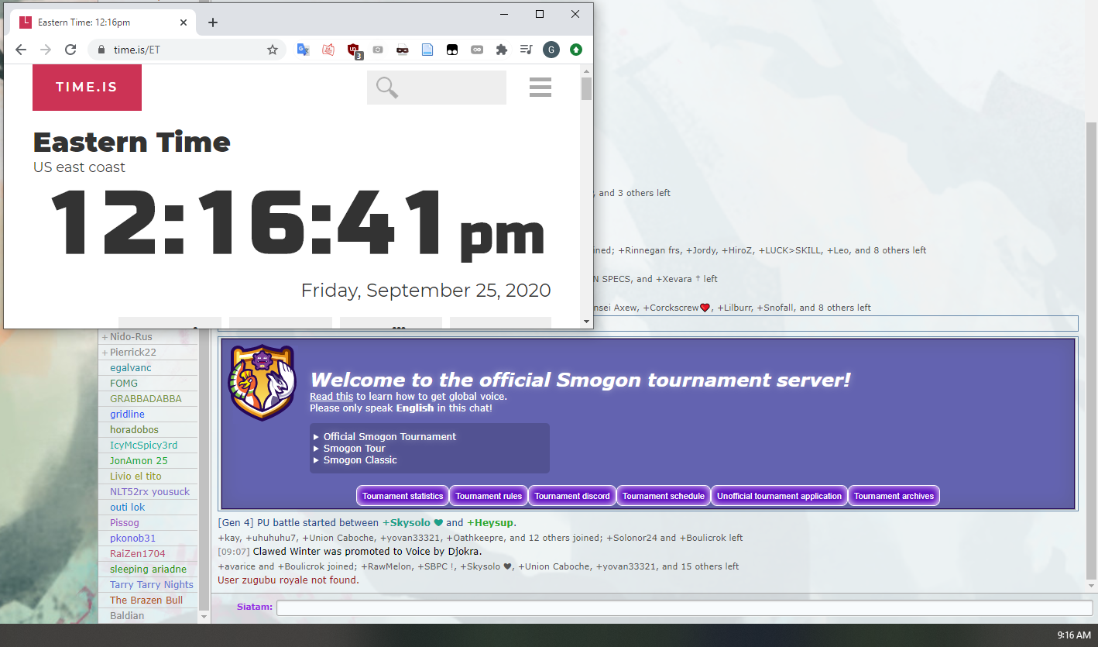This screenshot has width=1098, height=647.
Task: Open the Read this link
Action: (331, 396)
